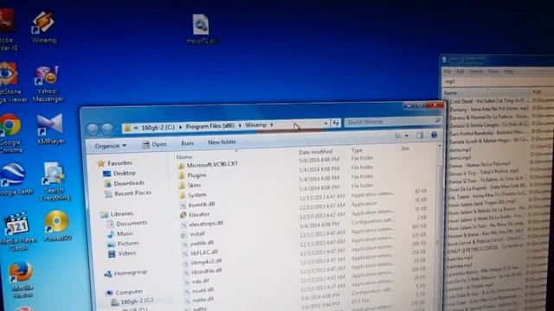Open Help menu in Everything window
This screenshot has height=311, width=554.
pos(508,72)
